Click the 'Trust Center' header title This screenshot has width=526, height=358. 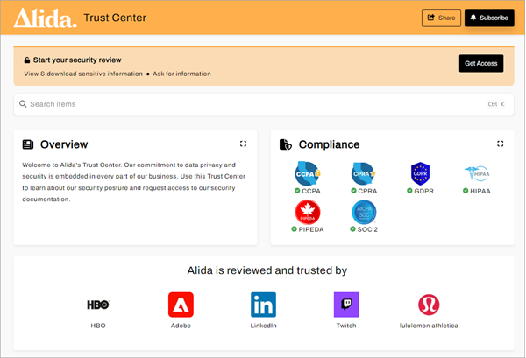tap(115, 18)
